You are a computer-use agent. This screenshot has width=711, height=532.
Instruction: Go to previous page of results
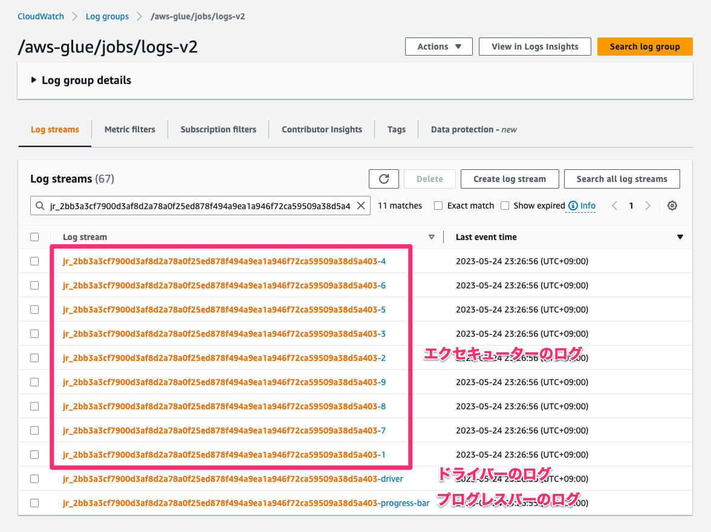coord(614,206)
